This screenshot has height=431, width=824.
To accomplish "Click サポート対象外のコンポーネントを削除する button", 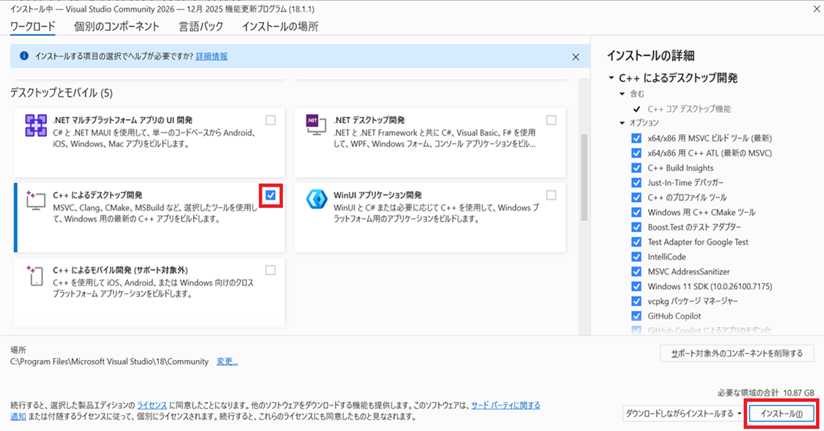I will 737,354.
